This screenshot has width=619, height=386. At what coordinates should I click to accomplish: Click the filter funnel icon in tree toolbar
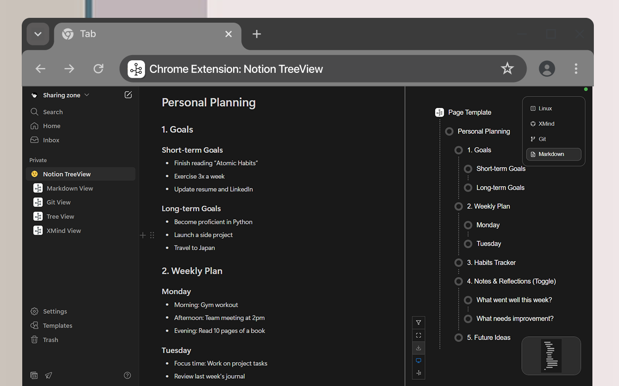pyautogui.click(x=418, y=323)
